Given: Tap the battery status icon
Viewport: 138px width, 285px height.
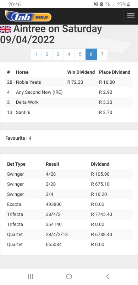Looking at the screenshot, I should click(128, 4).
